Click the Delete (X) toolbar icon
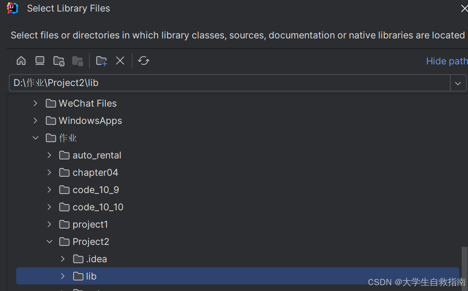468x291 pixels. coord(120,61)
